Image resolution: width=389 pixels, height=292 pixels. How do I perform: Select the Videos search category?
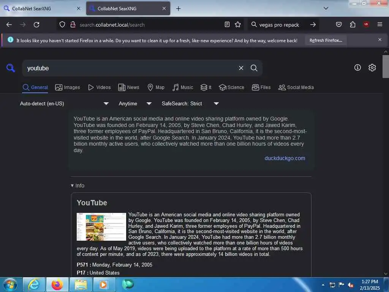[100, 87]
